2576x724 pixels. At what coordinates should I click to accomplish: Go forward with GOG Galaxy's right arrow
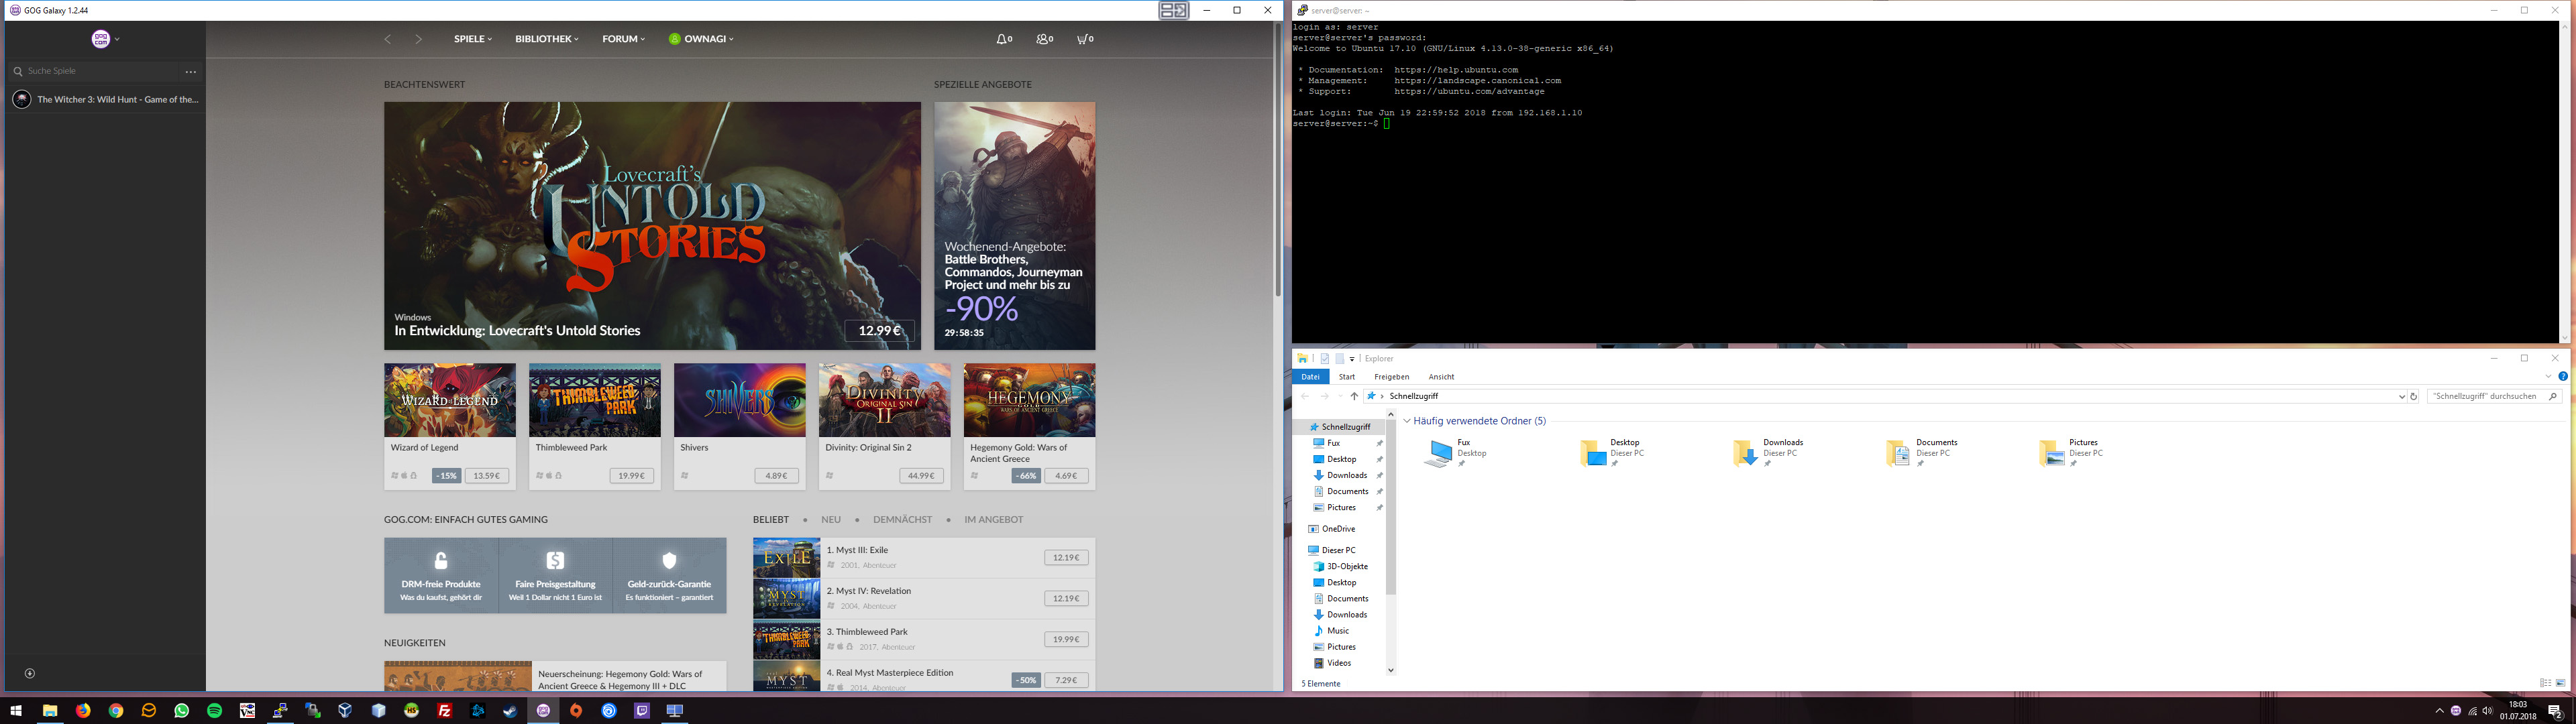419,39
